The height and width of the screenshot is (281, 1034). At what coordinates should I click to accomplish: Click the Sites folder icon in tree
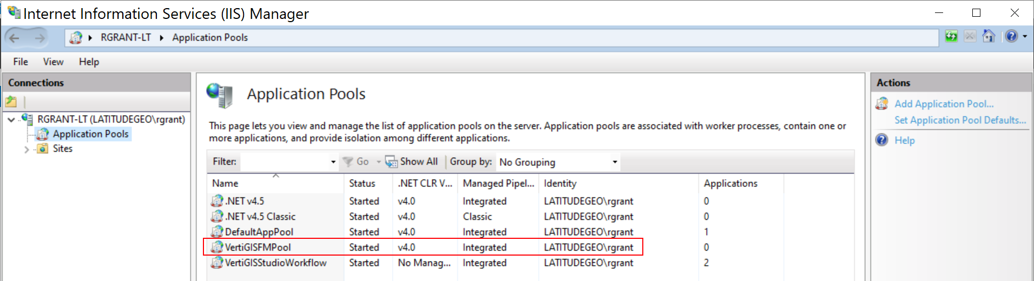click(x=43, y=149)
